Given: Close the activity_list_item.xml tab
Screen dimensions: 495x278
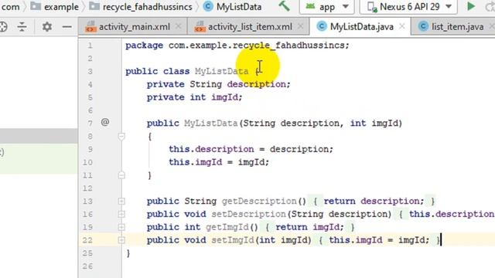Looking at the screenshot, I should 301,27.
